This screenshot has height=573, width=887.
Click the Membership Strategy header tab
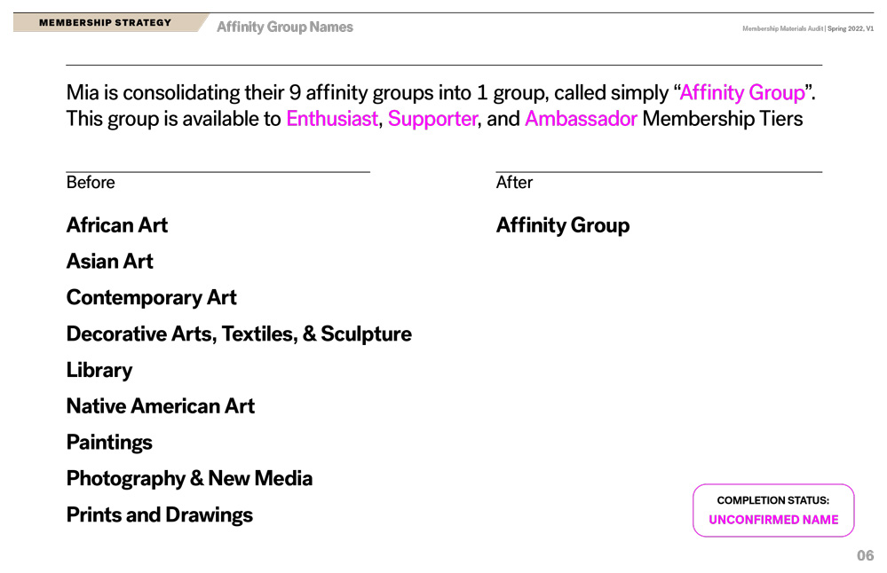(x=106, y=22)
